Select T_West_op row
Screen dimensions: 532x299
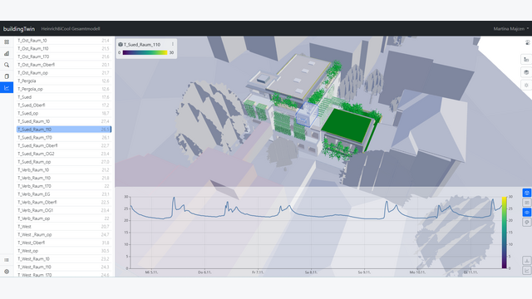click(64, 251)
